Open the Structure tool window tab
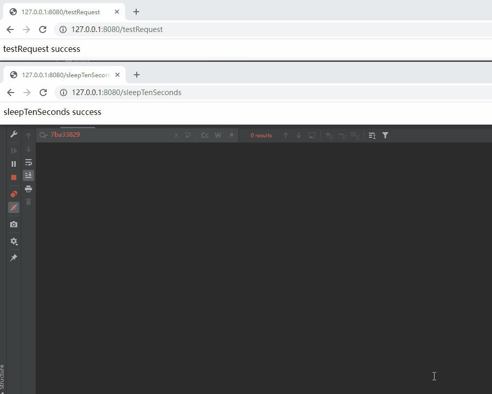The image size is (492, 394). (x=2, y=377)
